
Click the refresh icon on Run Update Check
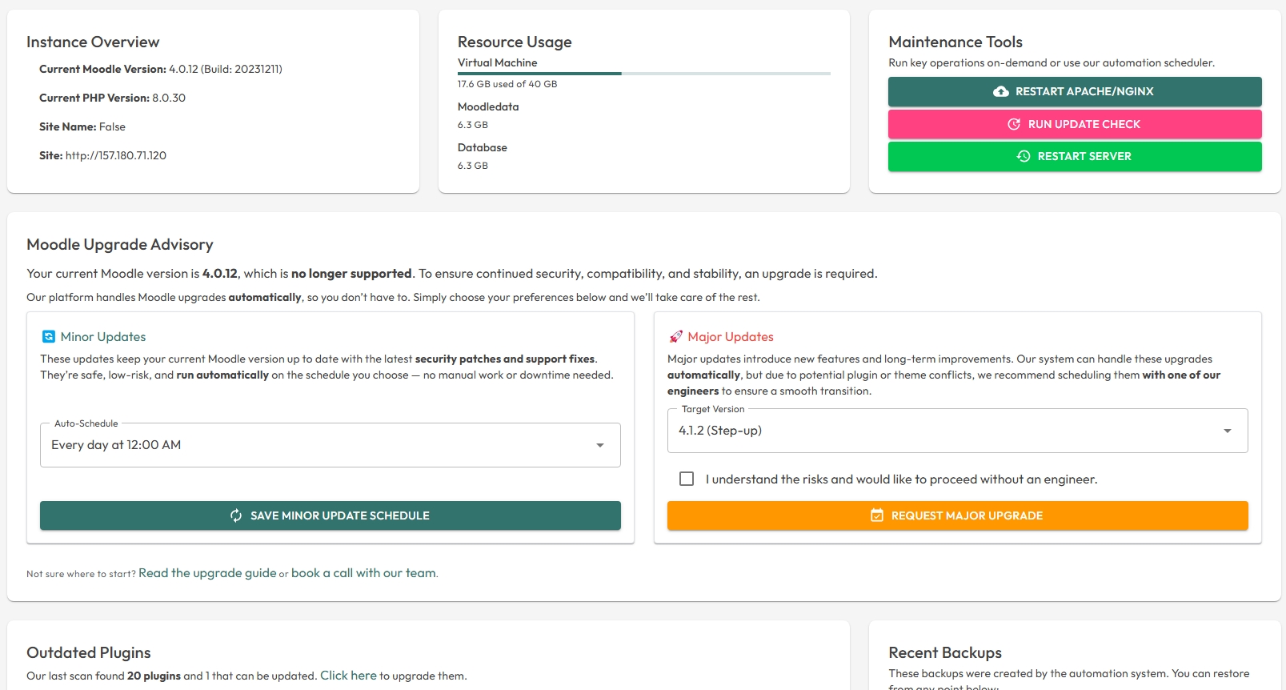(x=1014, y=124)
